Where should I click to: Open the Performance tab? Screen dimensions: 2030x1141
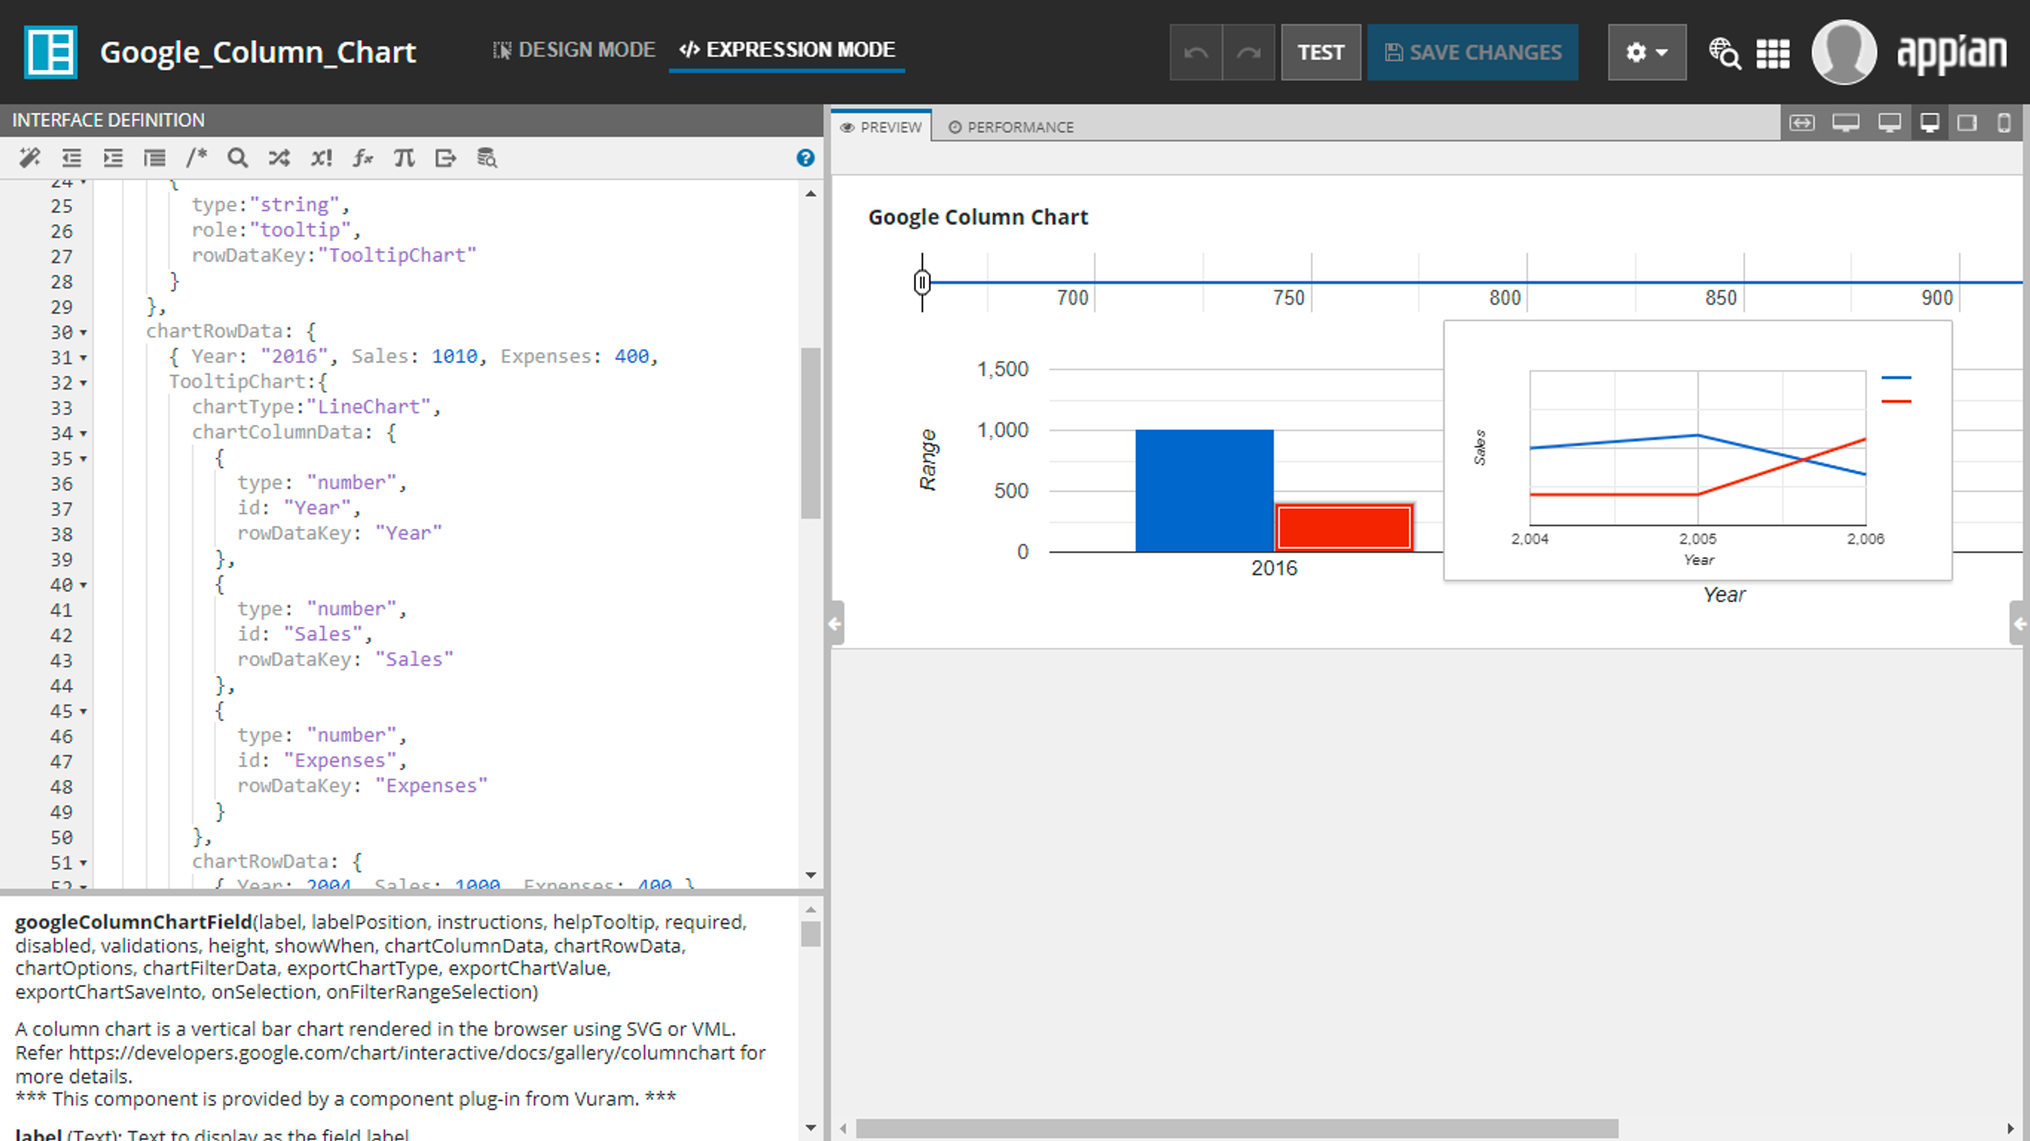[1010, 127]
